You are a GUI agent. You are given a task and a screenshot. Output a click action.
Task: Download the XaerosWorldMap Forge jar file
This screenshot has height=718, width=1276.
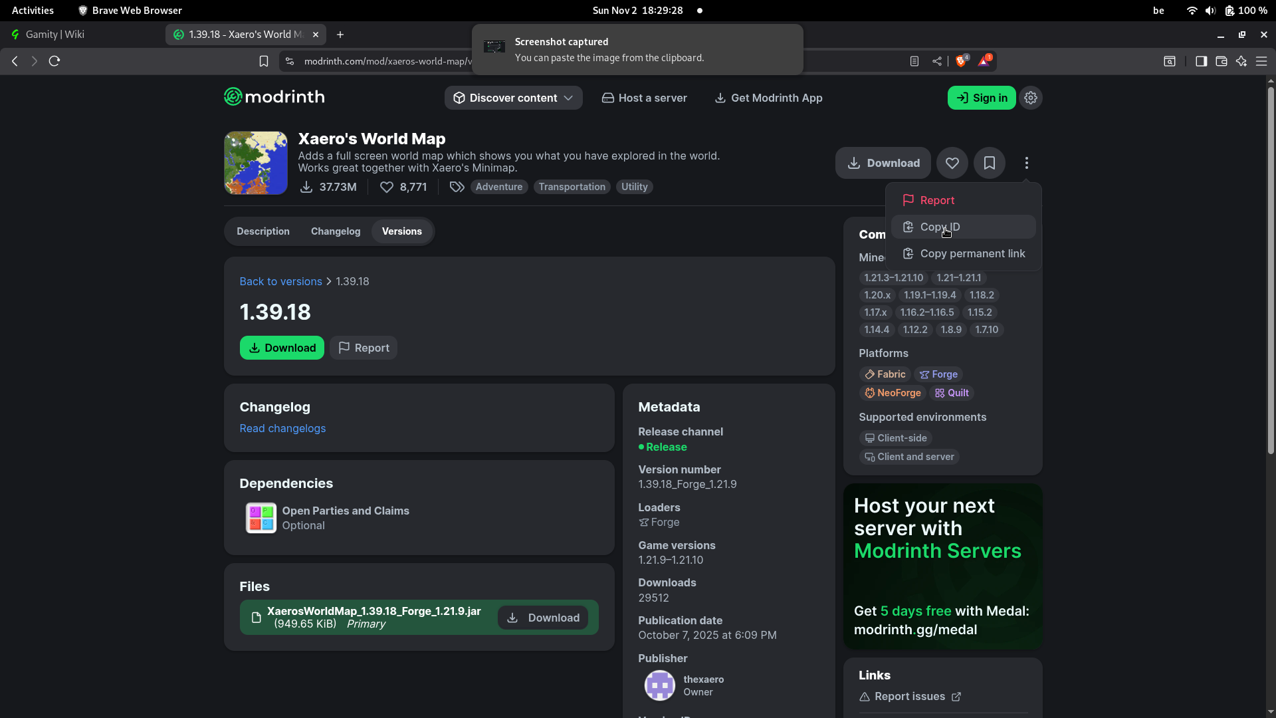543,618
